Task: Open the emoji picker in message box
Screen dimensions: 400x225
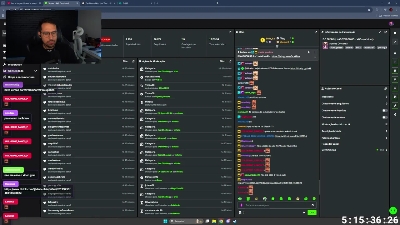Action: coord(312,205)
